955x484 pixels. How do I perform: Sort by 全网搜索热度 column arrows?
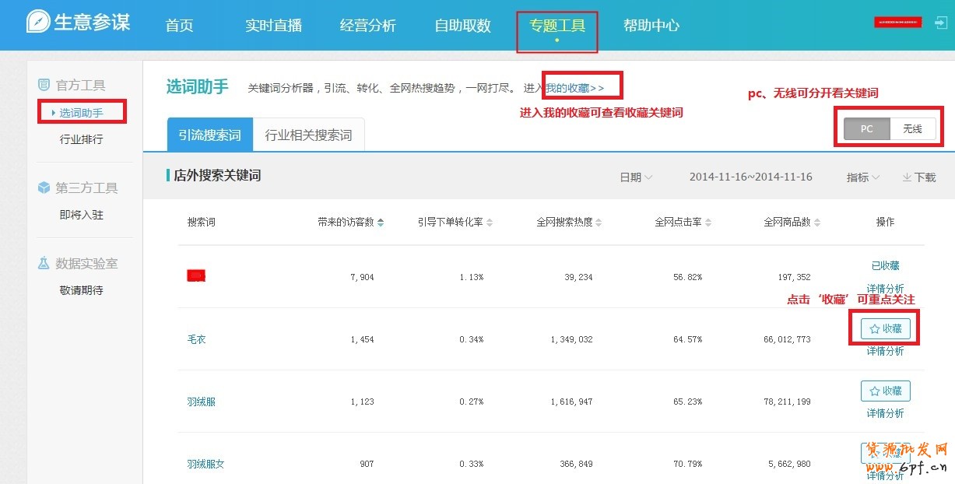[x=599, y=223]
